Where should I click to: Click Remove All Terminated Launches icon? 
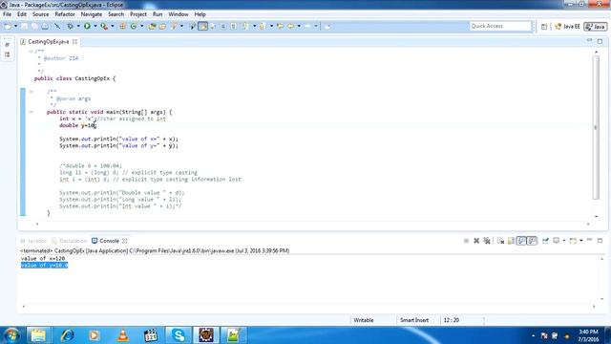(487, 241)
